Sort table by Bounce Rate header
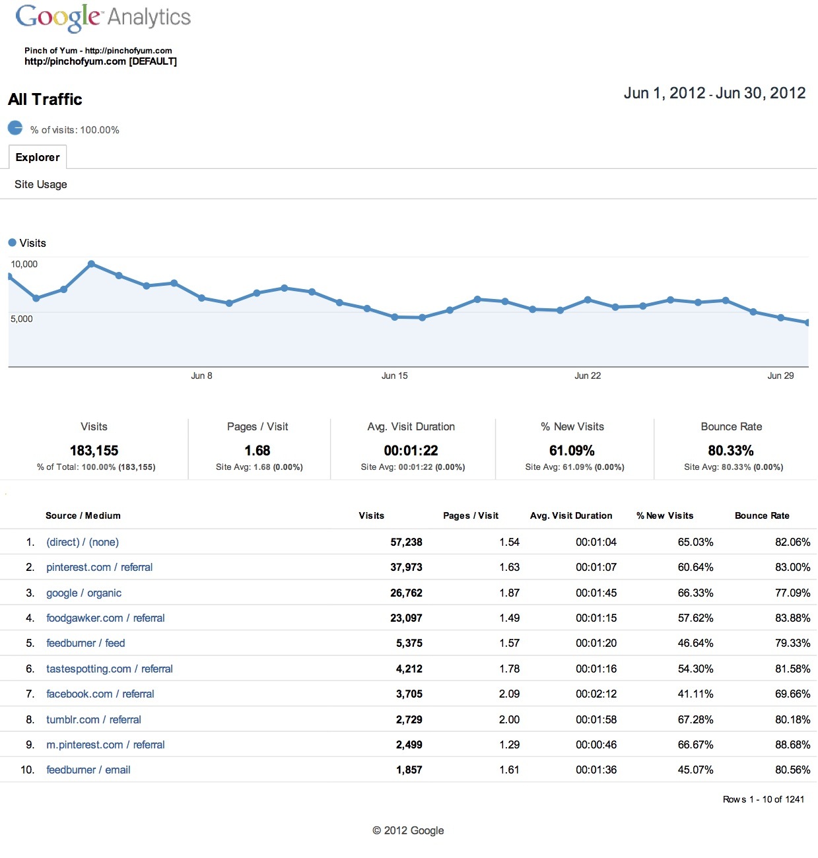 (762, 515)
